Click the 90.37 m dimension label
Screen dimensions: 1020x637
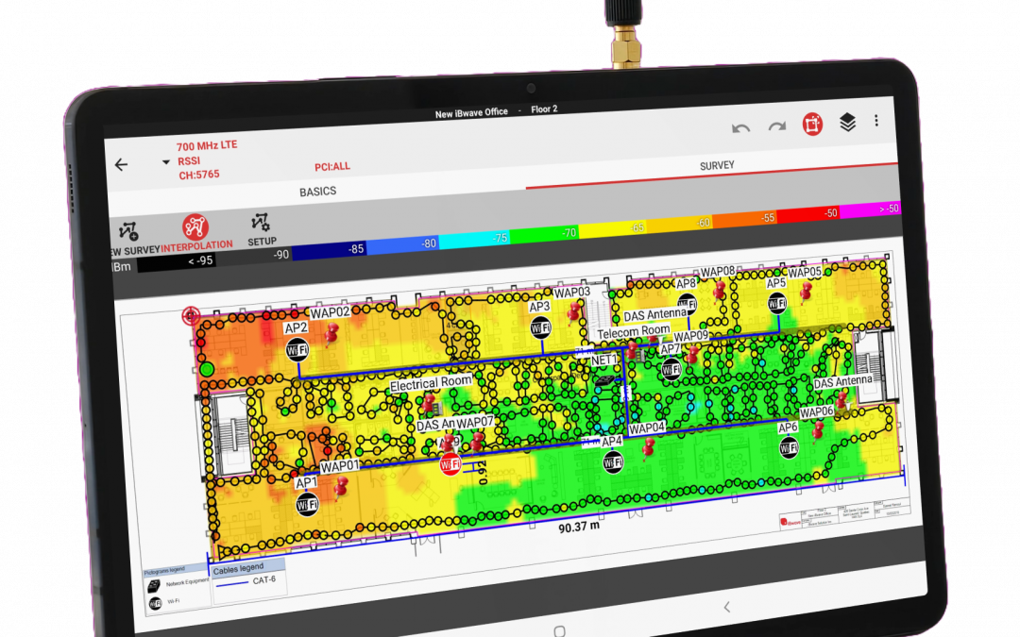[x=579, y=527]
